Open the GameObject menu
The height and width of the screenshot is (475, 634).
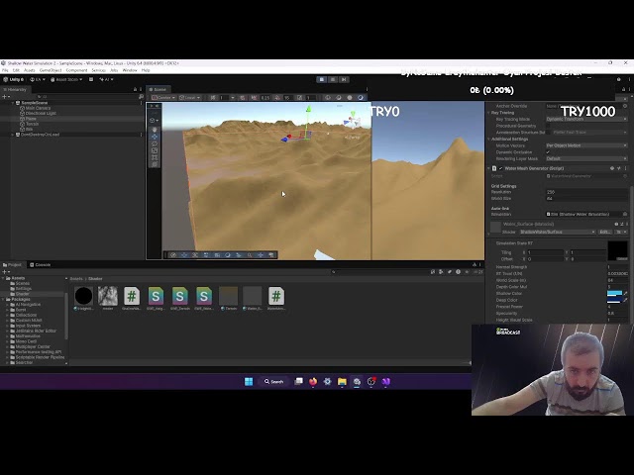click(51, 70)
